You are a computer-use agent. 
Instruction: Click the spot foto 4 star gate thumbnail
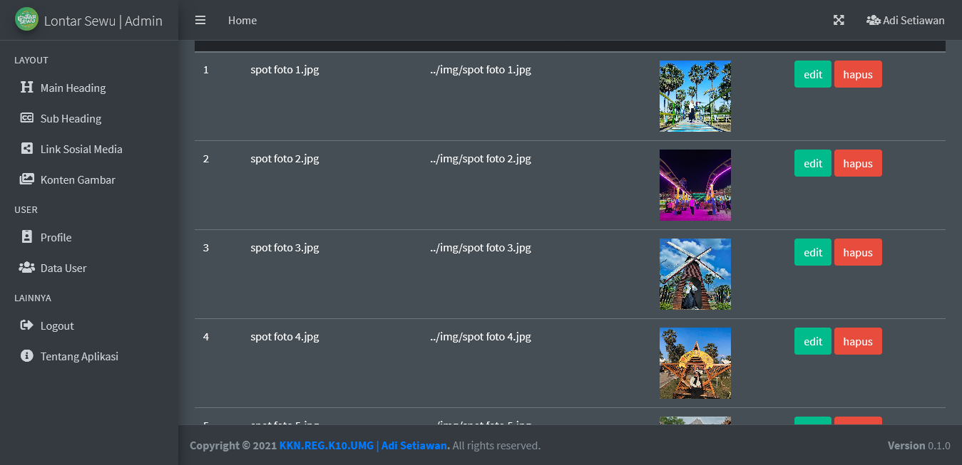695,363
